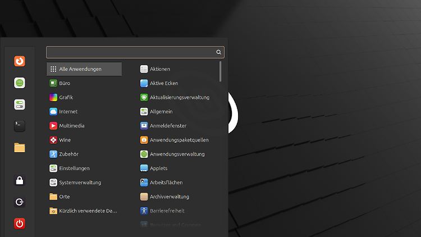The width and height of the screenshot is (421, 237).
Task: Launch Firefox from the favorites sidebar
Action: coord(20,61)
